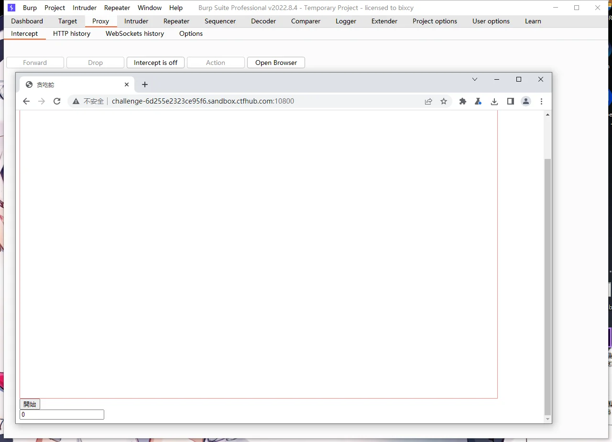Click the insecure site warning icon
Viewport: 612px width, 442px height.
tap(76, 101)
